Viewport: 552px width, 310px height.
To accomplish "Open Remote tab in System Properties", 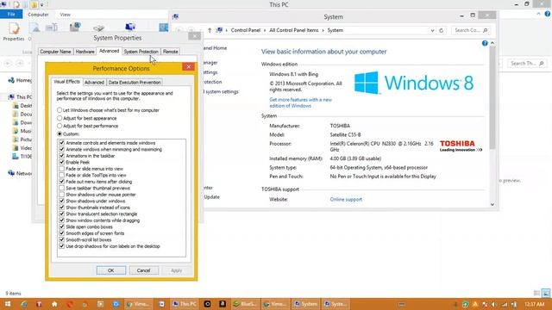I will (171, 52).
